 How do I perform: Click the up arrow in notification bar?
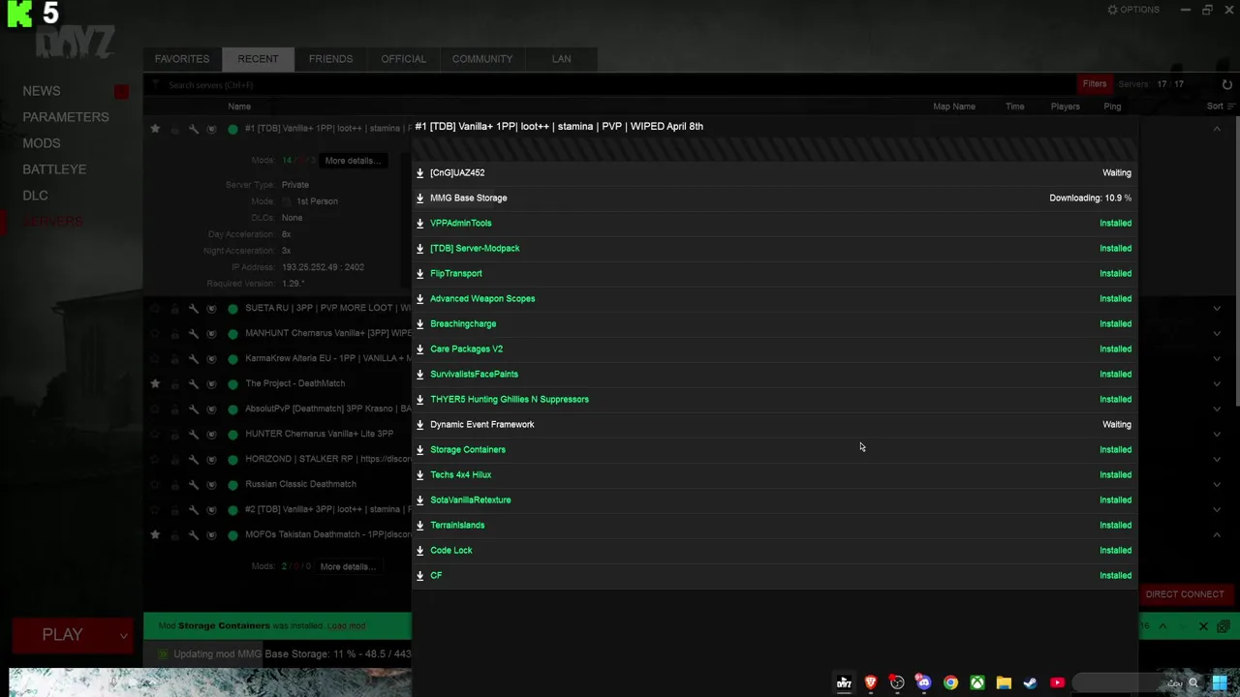click(x=1162, y=626)
